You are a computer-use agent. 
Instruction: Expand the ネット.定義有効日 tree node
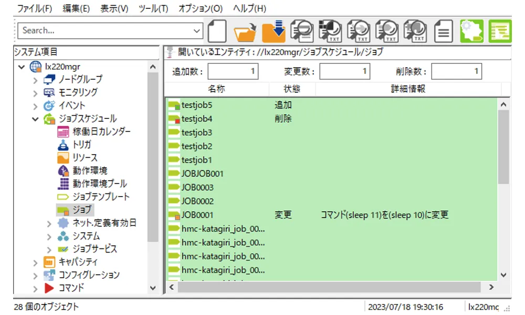coord(49,224)
